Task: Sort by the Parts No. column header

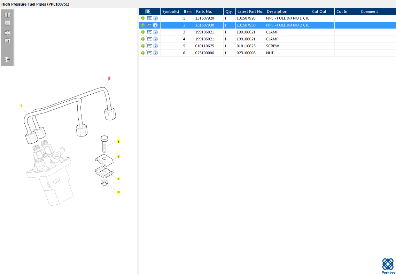Action: click(x=209, y=11)
